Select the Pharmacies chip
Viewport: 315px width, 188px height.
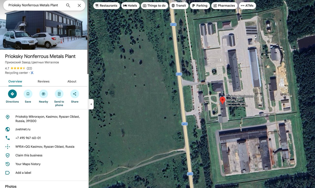(224, 5)
